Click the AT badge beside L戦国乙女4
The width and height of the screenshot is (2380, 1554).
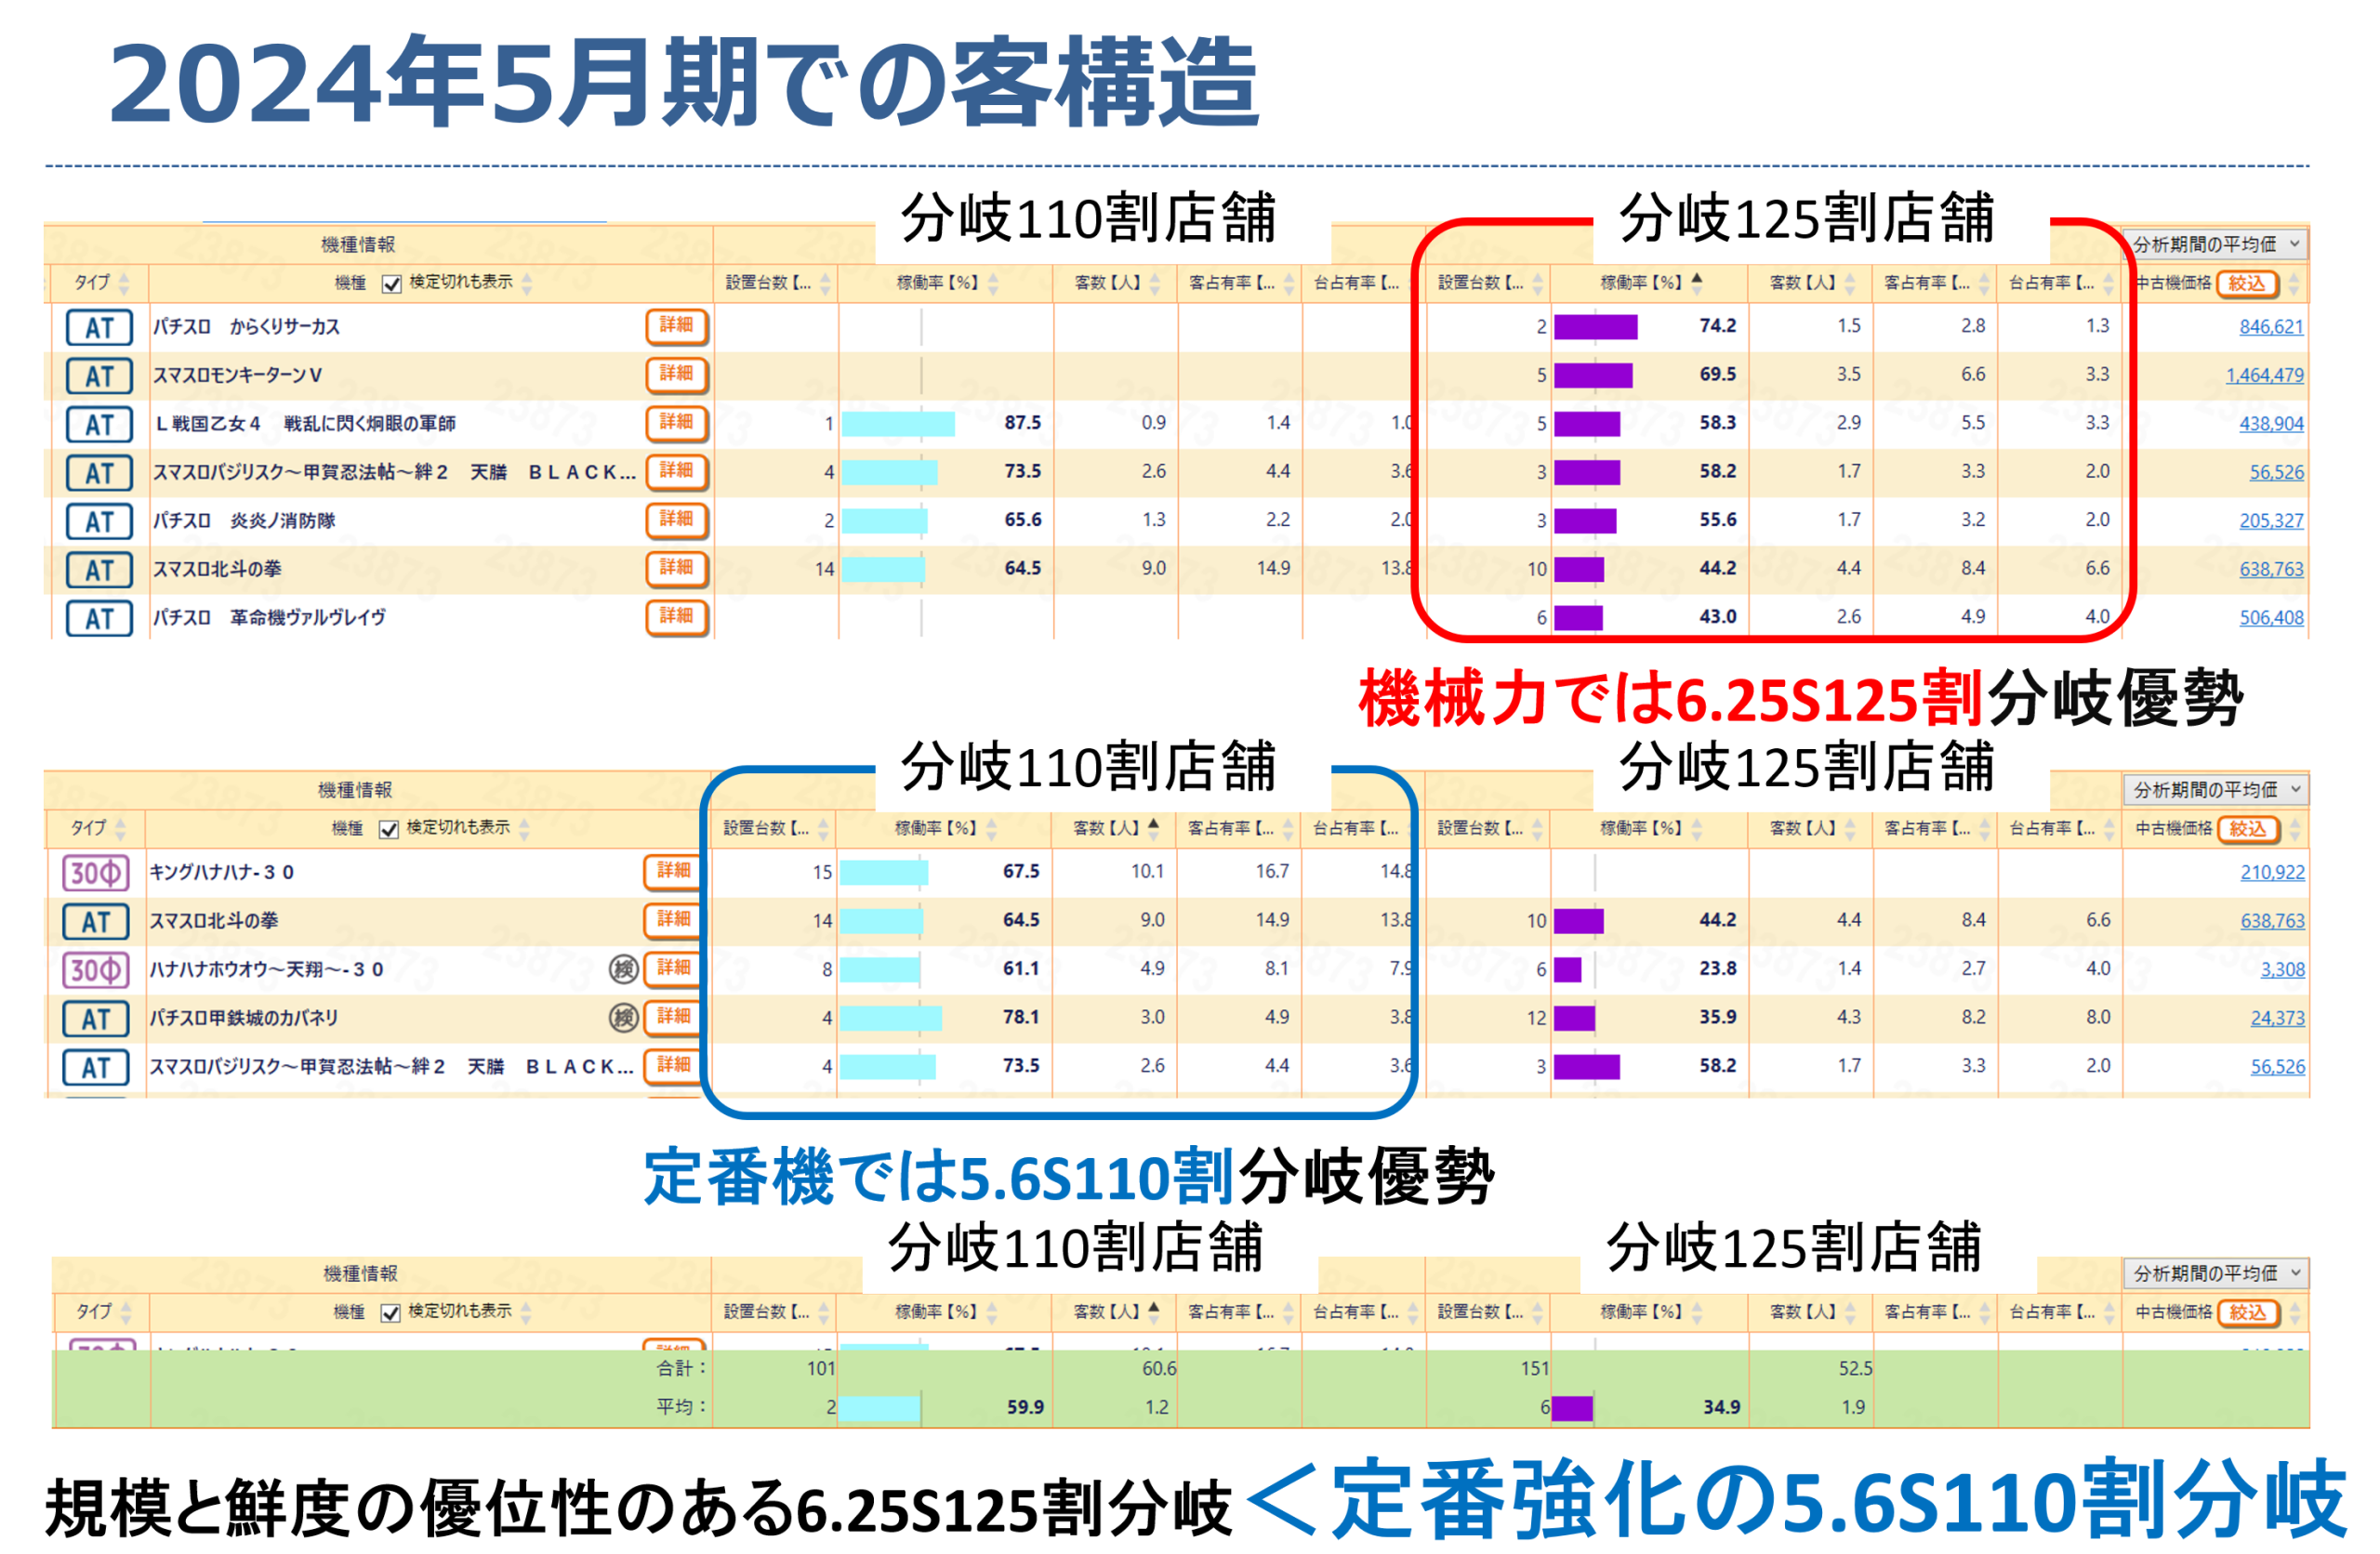99,424
